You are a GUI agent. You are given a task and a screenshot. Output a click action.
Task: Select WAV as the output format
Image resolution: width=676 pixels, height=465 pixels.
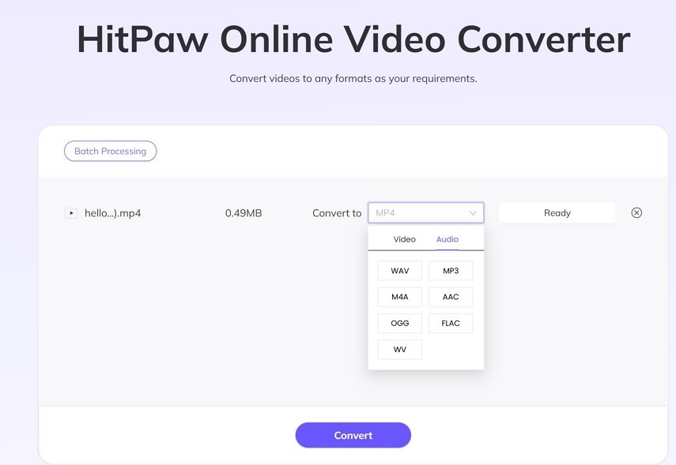(399, 270)
